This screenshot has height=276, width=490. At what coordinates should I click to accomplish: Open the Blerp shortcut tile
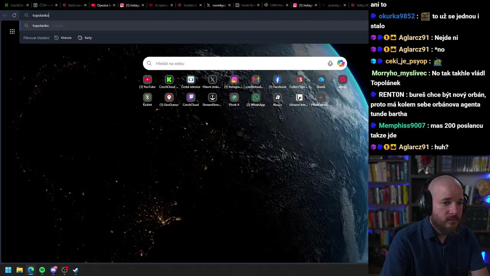click(343, 82)
